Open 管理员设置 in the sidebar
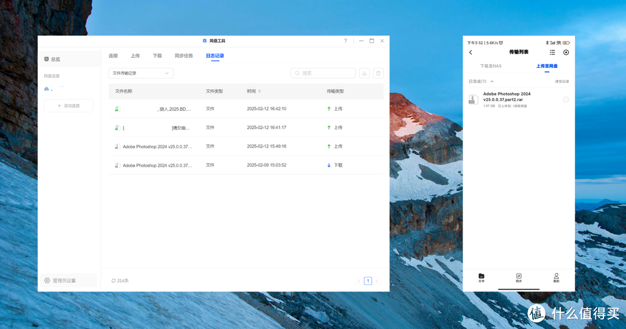626x329 pixels. [64, 281]
